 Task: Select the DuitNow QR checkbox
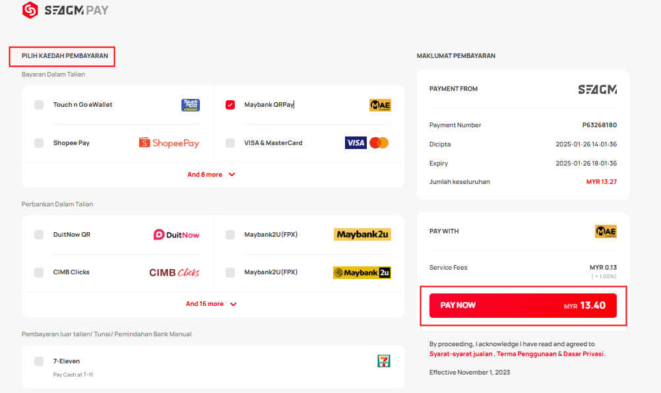tap(39, 235)
